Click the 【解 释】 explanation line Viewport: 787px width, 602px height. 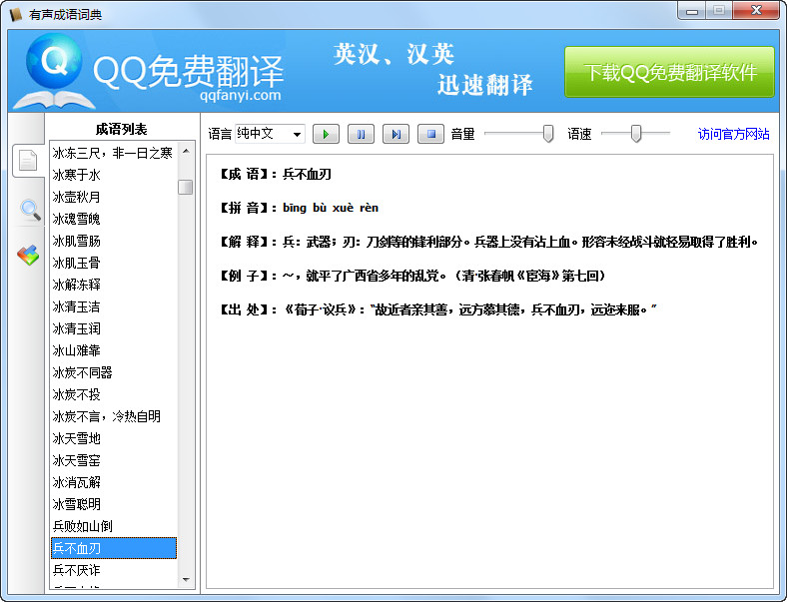point(488,242)
